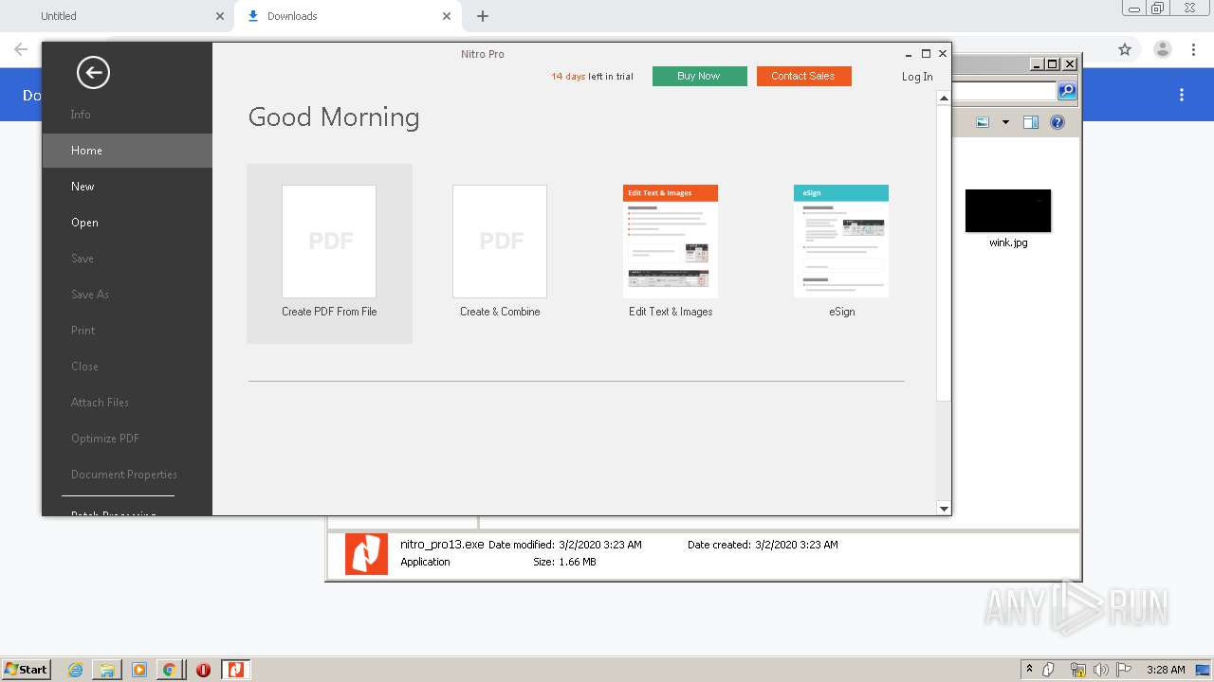Image resolution: width=1214 pixels, height=682 pixels.
Task: Toggle the Explorer preview pane icon
Action: [x=1031, y=122]
